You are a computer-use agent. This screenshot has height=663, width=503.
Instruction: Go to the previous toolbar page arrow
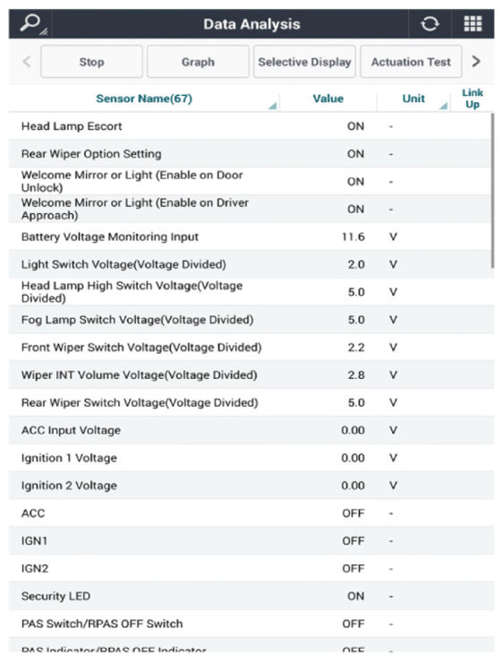coord(26,62)
